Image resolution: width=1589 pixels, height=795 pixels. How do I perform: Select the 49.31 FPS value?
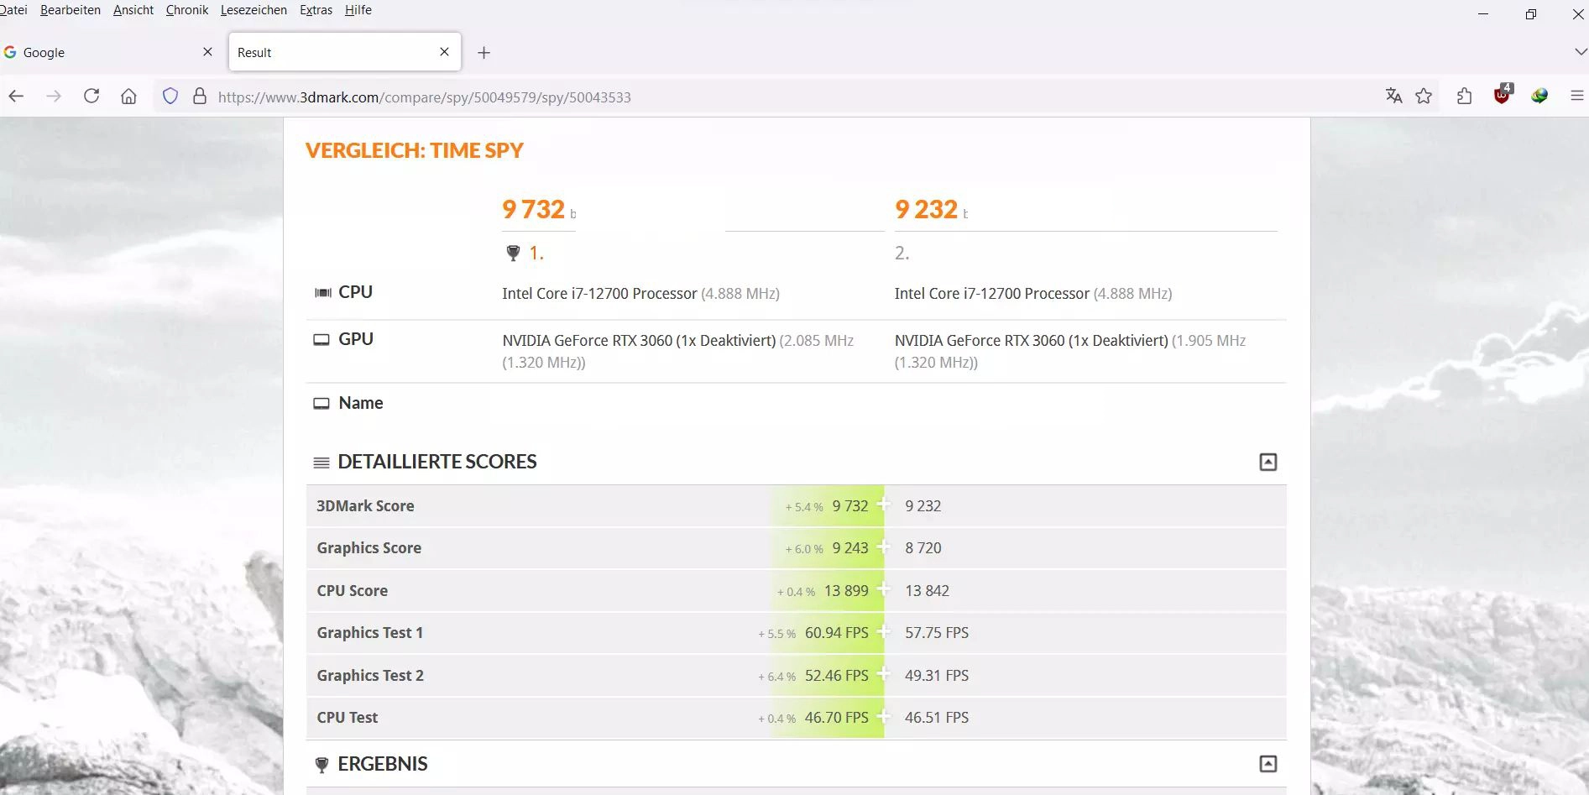tap(937, 676)
